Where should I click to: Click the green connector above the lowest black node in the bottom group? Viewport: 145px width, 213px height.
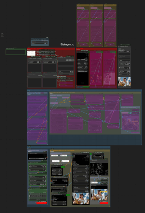[x=68, y=195]
